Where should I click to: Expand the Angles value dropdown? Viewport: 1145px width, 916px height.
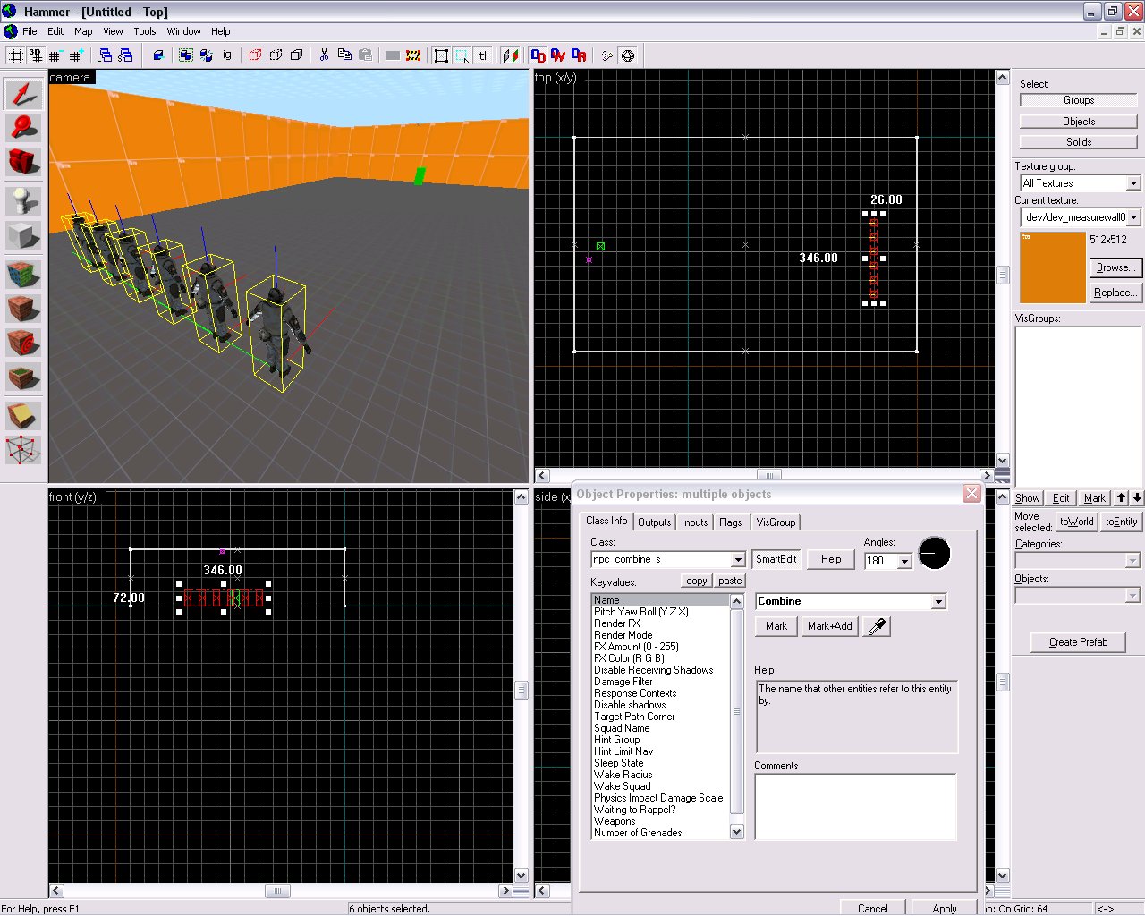pyautogui.click(x=904, y=561)
